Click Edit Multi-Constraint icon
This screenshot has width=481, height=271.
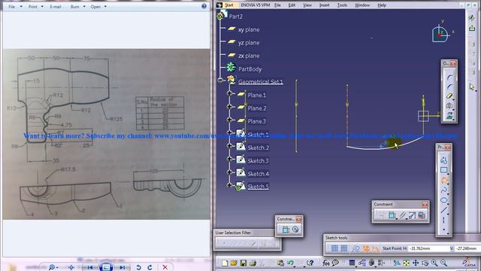[422, 215]
